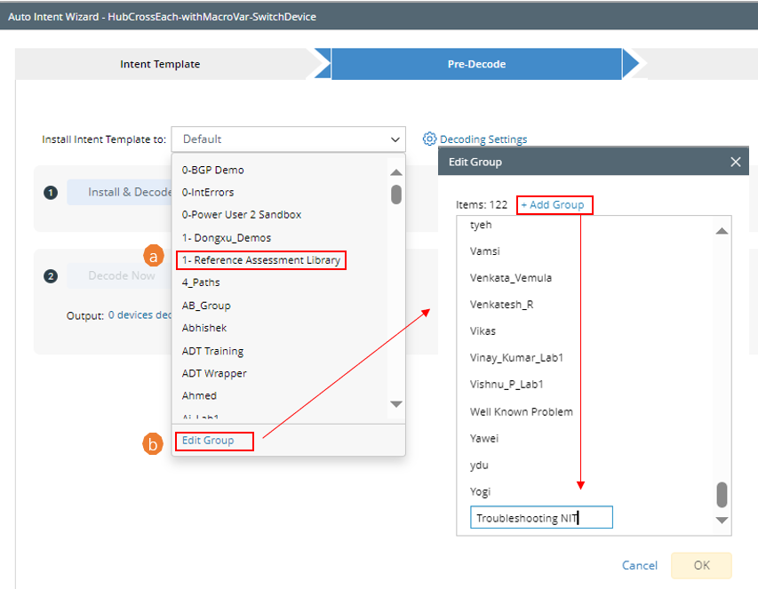The height and width of the screenshot is (589, 758).
Task: Select Well Known Problem group item
Action: coord(521,411)
